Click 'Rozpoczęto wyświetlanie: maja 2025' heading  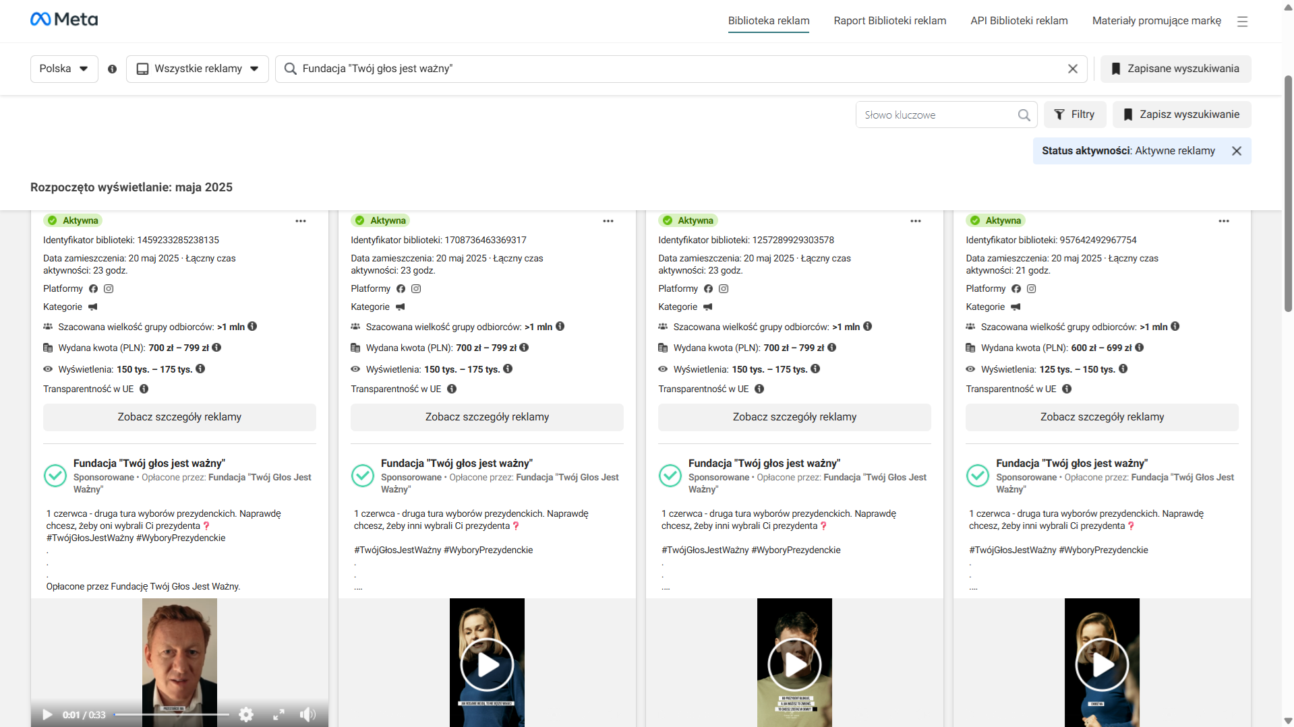coord(131,187)
